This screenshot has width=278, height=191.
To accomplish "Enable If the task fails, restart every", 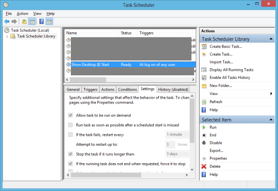I will (x=70, y=135).
